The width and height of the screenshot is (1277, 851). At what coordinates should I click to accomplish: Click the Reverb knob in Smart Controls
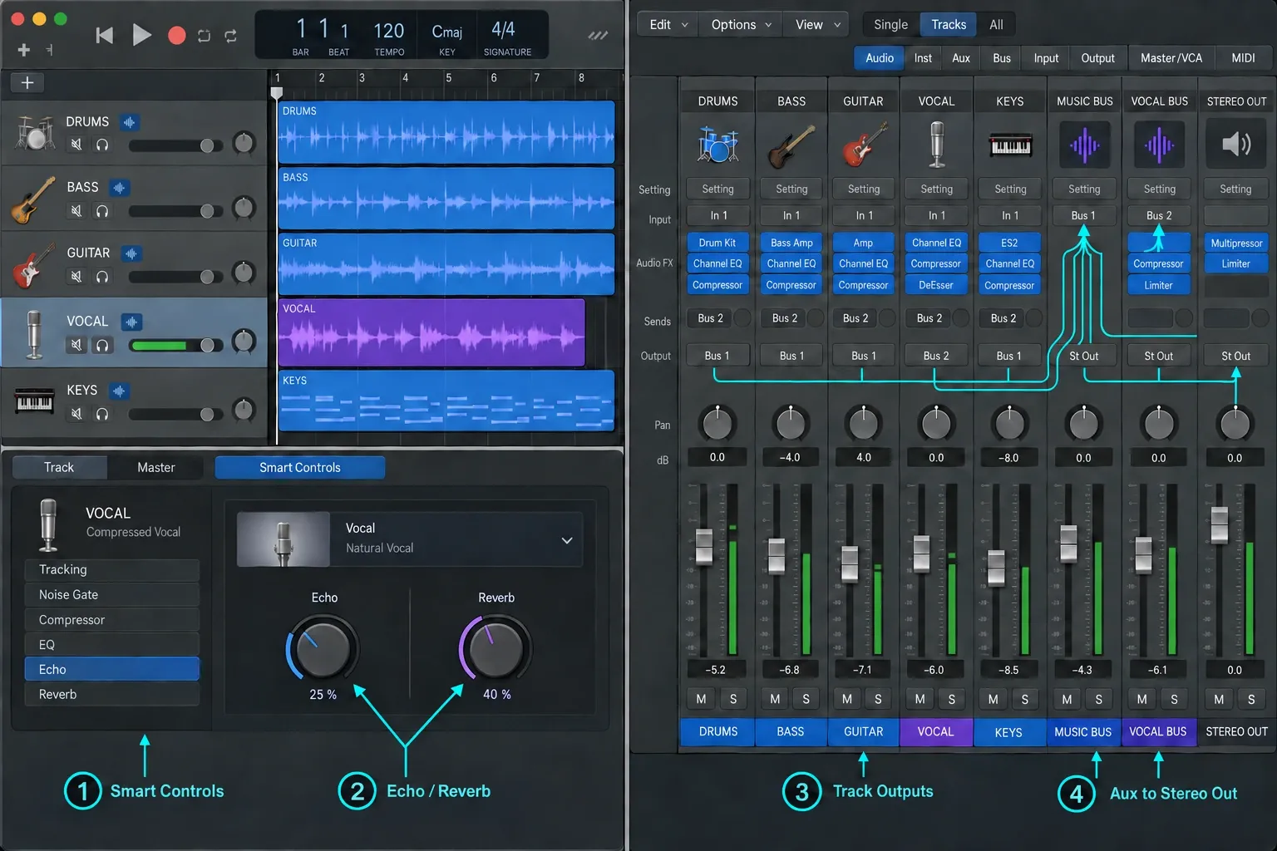tap(496, 649)
